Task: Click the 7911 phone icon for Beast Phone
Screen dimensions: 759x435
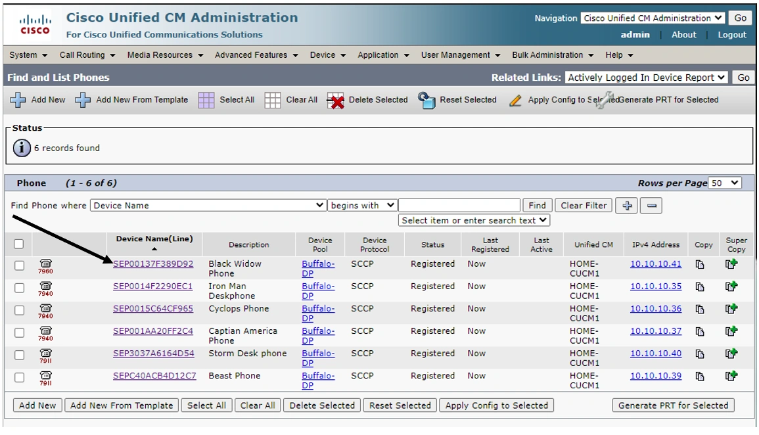Action: [45, 378]
